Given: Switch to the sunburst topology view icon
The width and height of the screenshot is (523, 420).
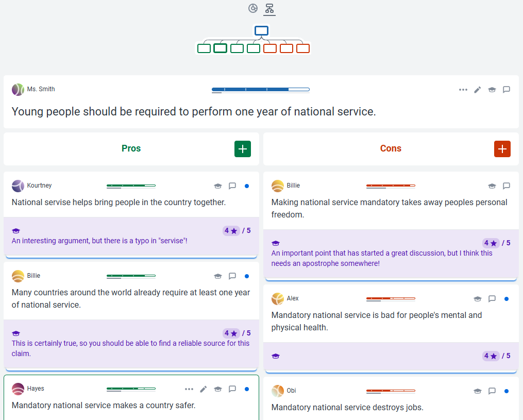Looking at the screenshot, I should click(x=252, y=8).
